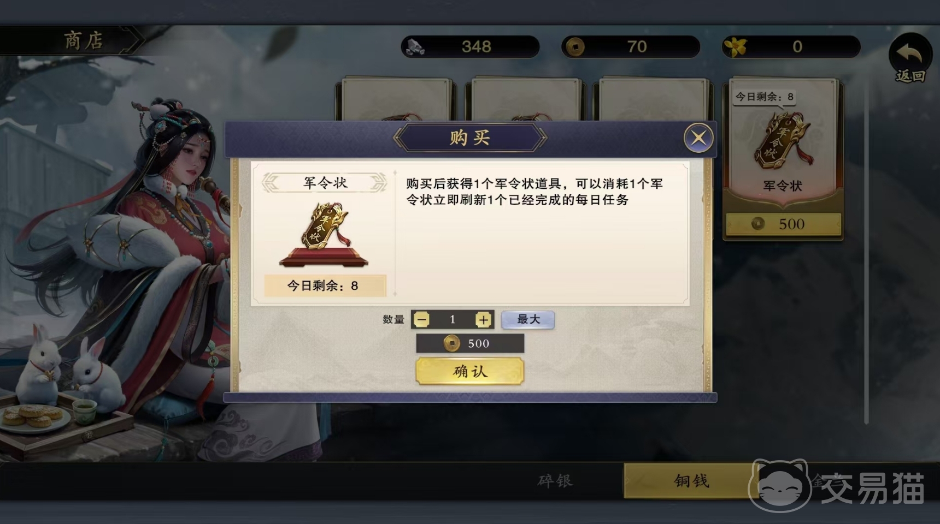Confirm purchase with 确认 button
This screenshot has height=524, width=940.
[x=469, y=372]
